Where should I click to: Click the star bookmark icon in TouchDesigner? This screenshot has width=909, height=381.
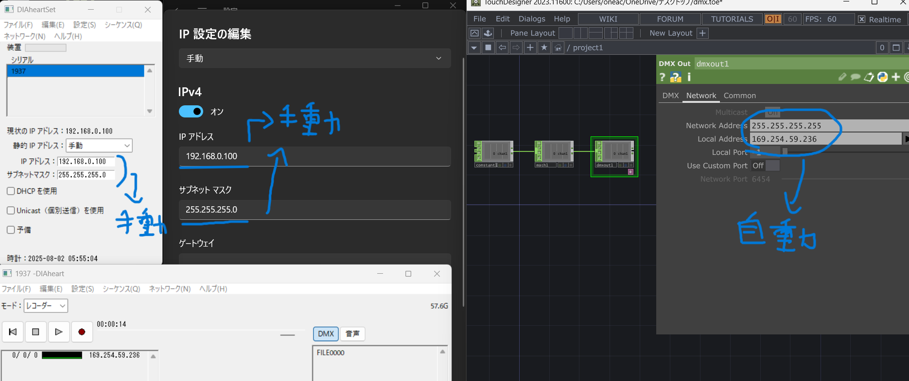pyautogui.click(x=544, y=48)
